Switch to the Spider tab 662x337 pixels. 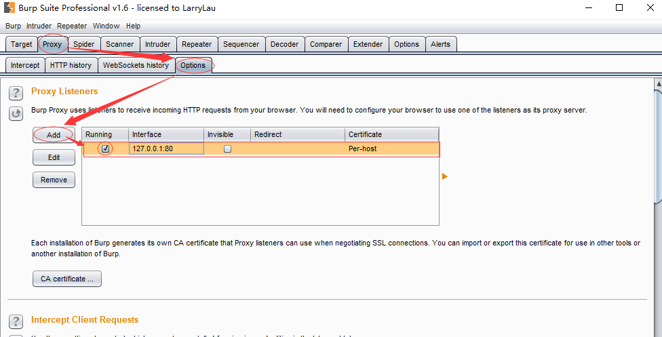pos(83,44)
